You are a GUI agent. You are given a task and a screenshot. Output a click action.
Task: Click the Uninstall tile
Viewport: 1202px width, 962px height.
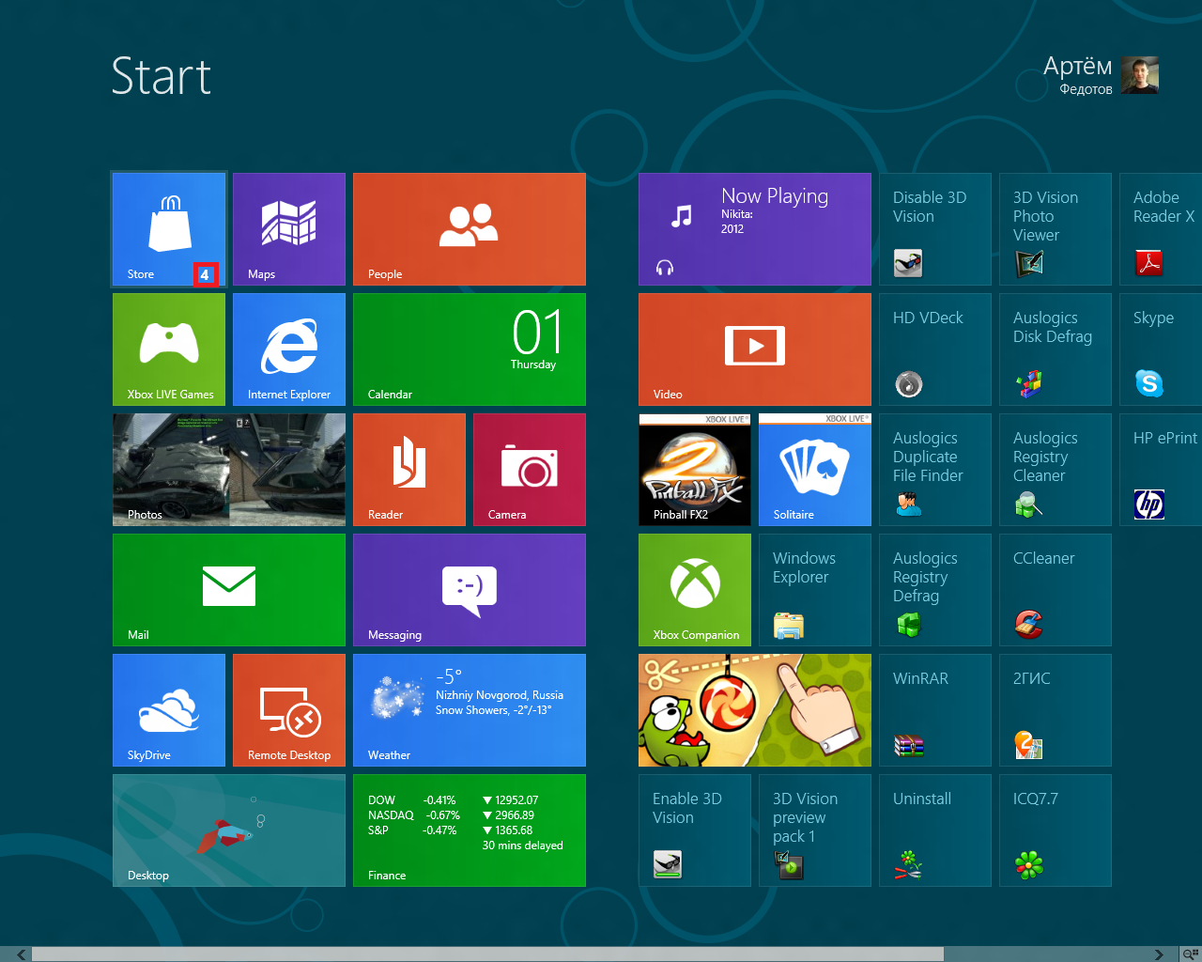[935, 830]
